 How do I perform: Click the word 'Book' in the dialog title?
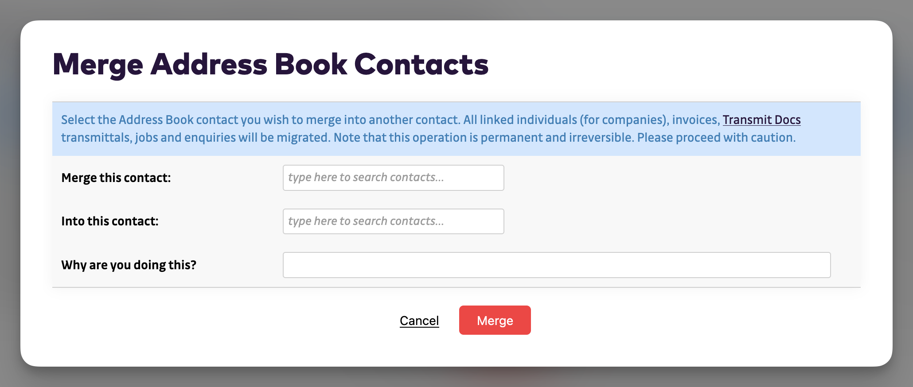pyautogui.click(x=311, y=65)
